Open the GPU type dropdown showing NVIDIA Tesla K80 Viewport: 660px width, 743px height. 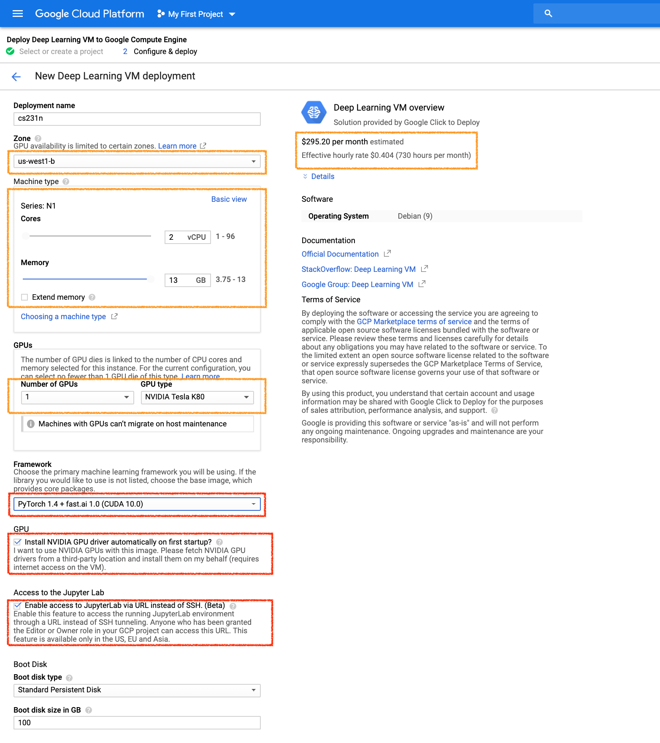pyautogui.click(x=197, y=397)
